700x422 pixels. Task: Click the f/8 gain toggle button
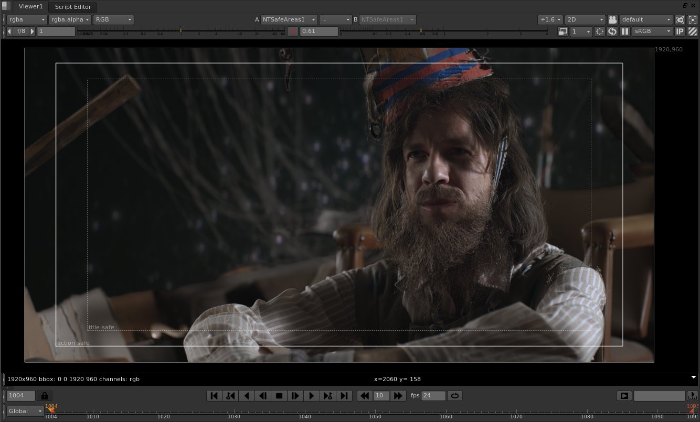(21, 31)
